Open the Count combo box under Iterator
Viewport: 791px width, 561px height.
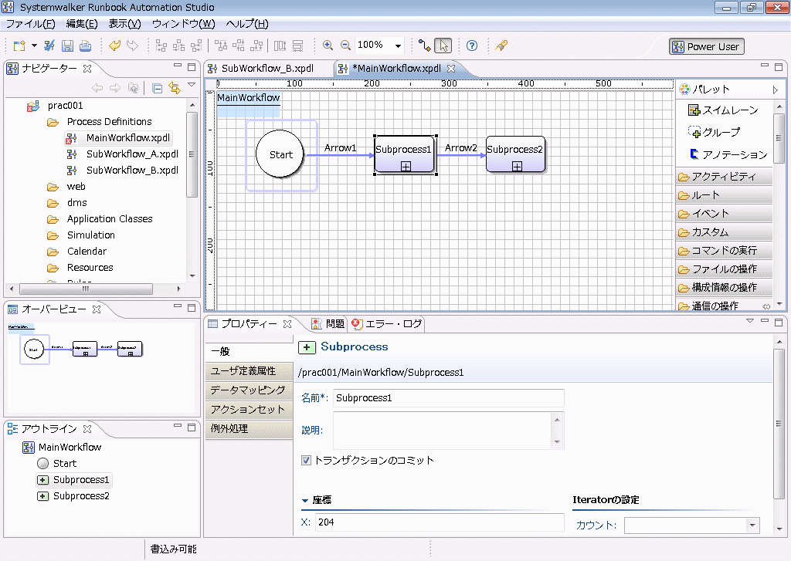point(691,526)
